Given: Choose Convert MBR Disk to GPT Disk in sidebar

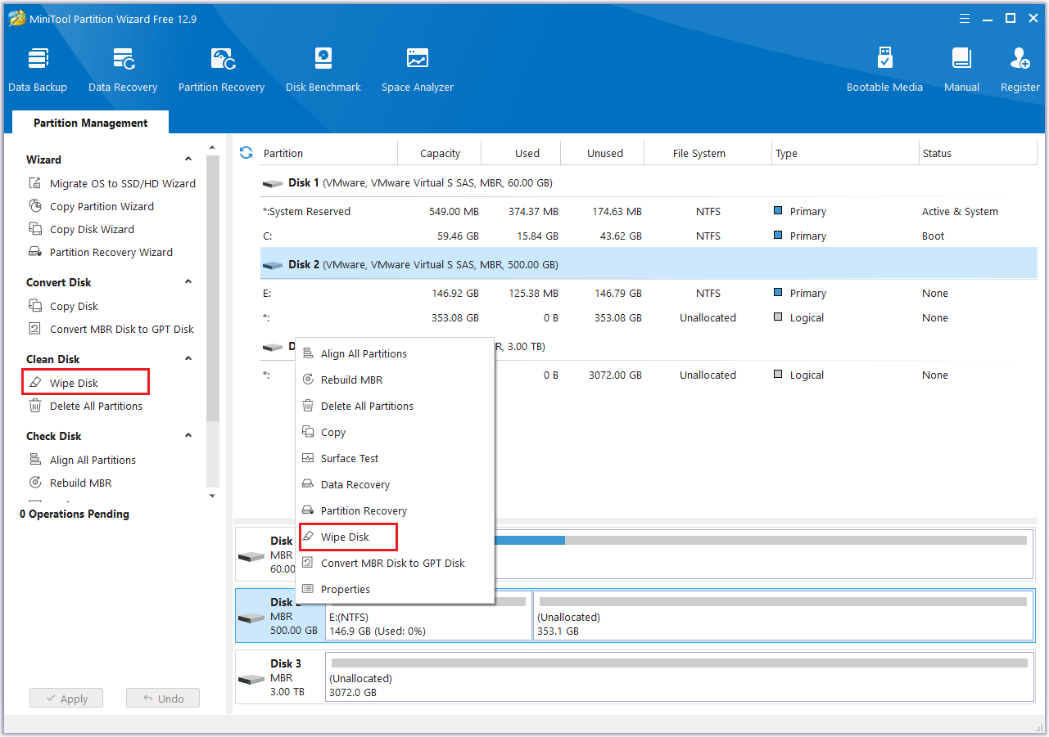Looking at the screenshot, I should point(111,330).
